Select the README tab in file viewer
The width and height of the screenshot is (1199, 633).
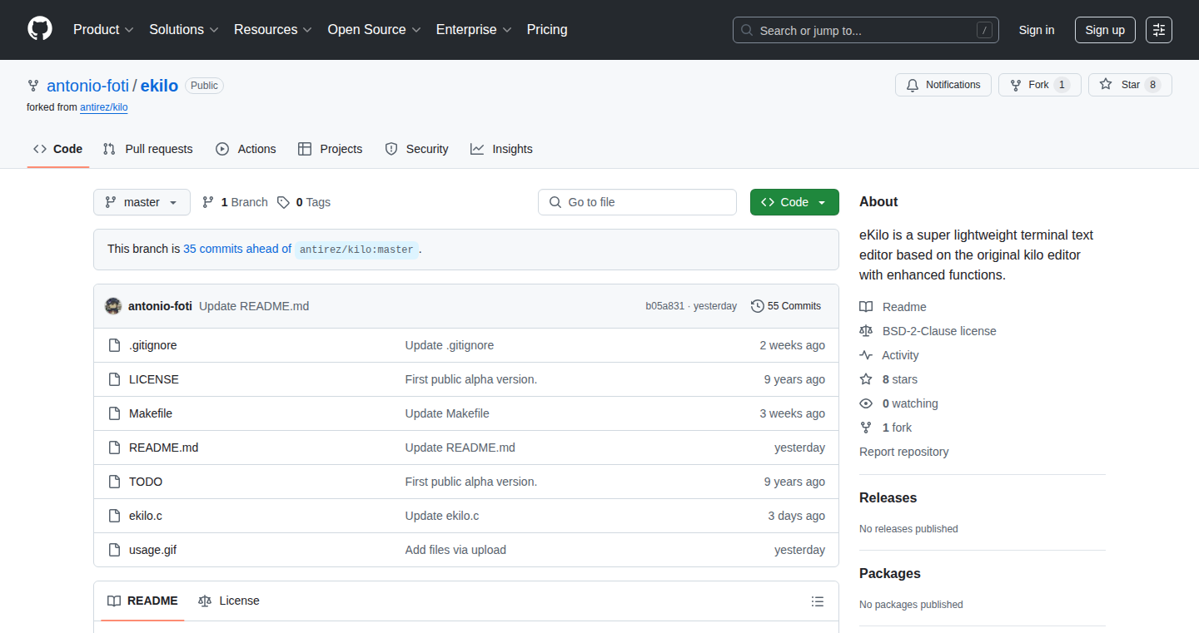pos(142,601)
